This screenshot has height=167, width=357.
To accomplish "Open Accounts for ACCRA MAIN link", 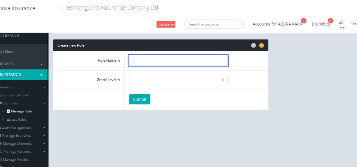I will 277,24.
